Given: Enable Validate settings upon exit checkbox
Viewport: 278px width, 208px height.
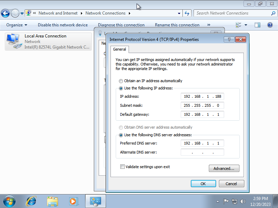Looking at the screenshot, I should 122,167.
